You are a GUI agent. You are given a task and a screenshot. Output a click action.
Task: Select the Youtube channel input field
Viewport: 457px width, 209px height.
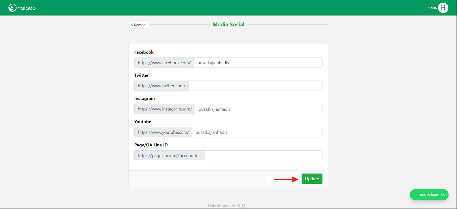click(257, 132)
